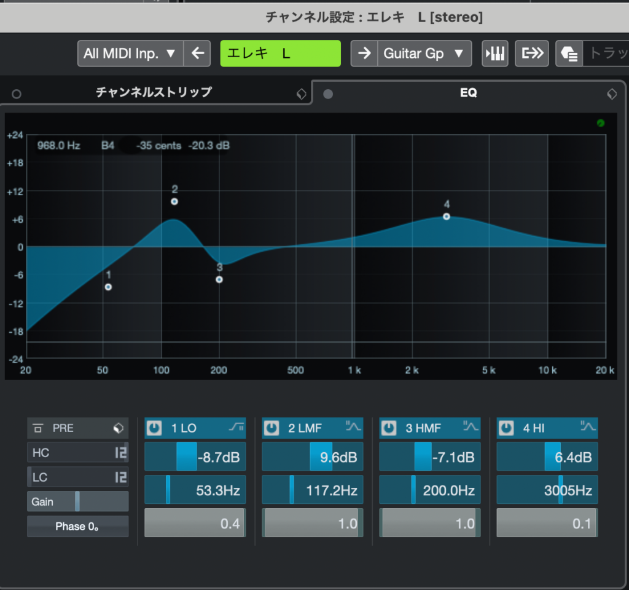Select the EQ tab

pos(468,93)
